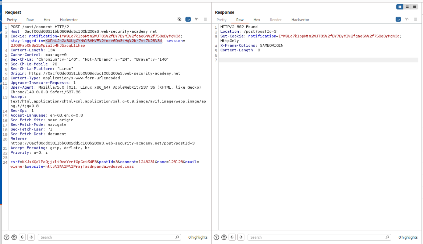423x244 pixels.
Task: Go to next match in Response search
Action: [241, 237]
